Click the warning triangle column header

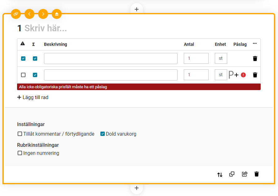(23, 44)
